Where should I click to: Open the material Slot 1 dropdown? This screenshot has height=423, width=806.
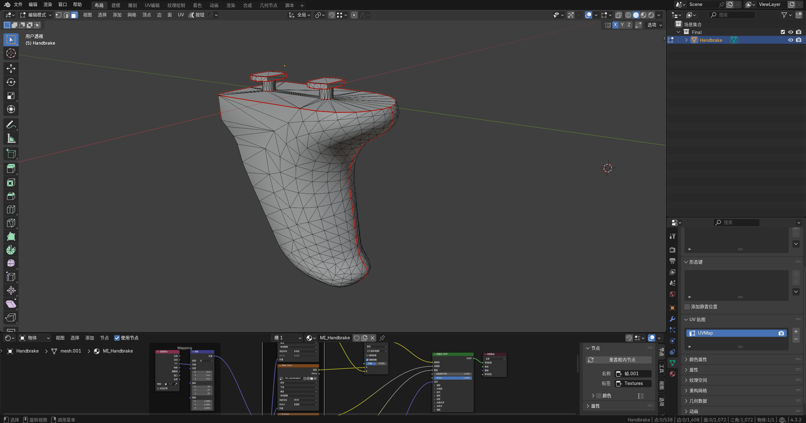pyautogui.click(x=287, y=338)
